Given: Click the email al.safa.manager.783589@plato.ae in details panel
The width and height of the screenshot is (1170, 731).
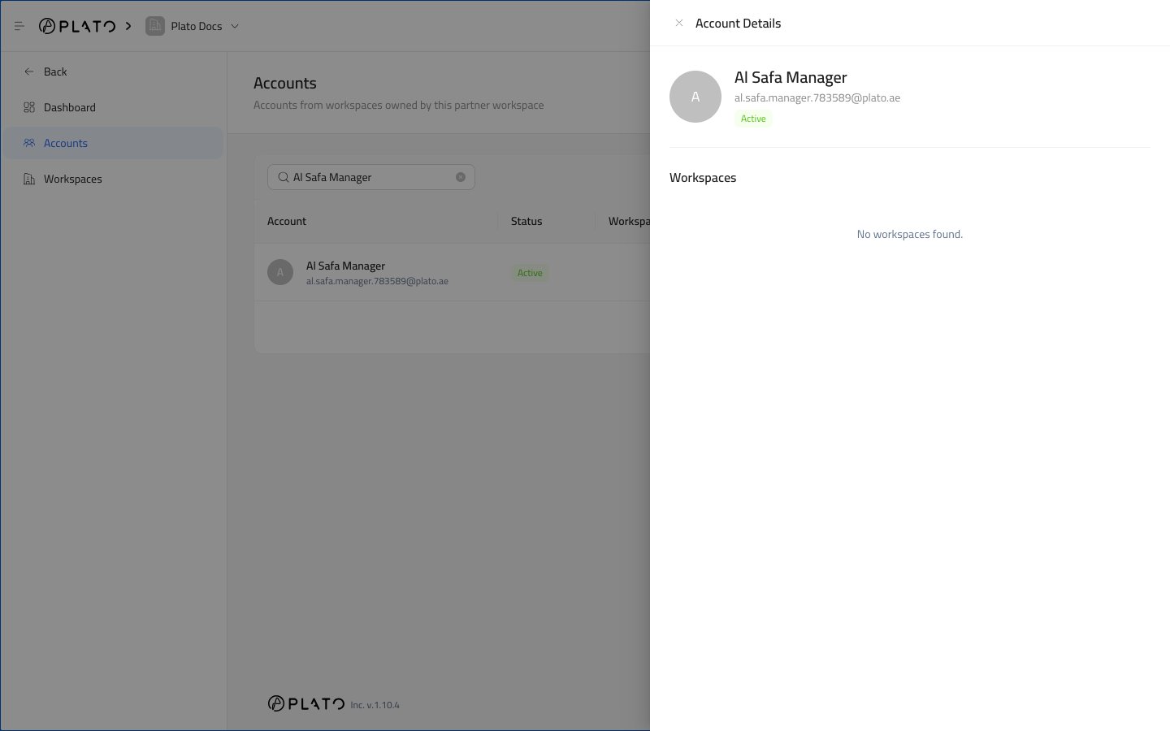Looking at the screenshot, I should click(x=817, y=97).
